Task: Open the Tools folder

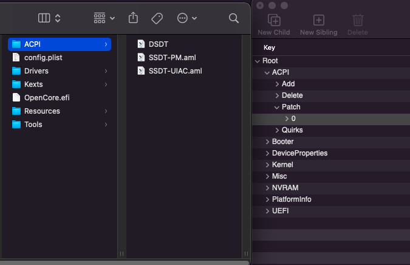Action: click(60, 124)
